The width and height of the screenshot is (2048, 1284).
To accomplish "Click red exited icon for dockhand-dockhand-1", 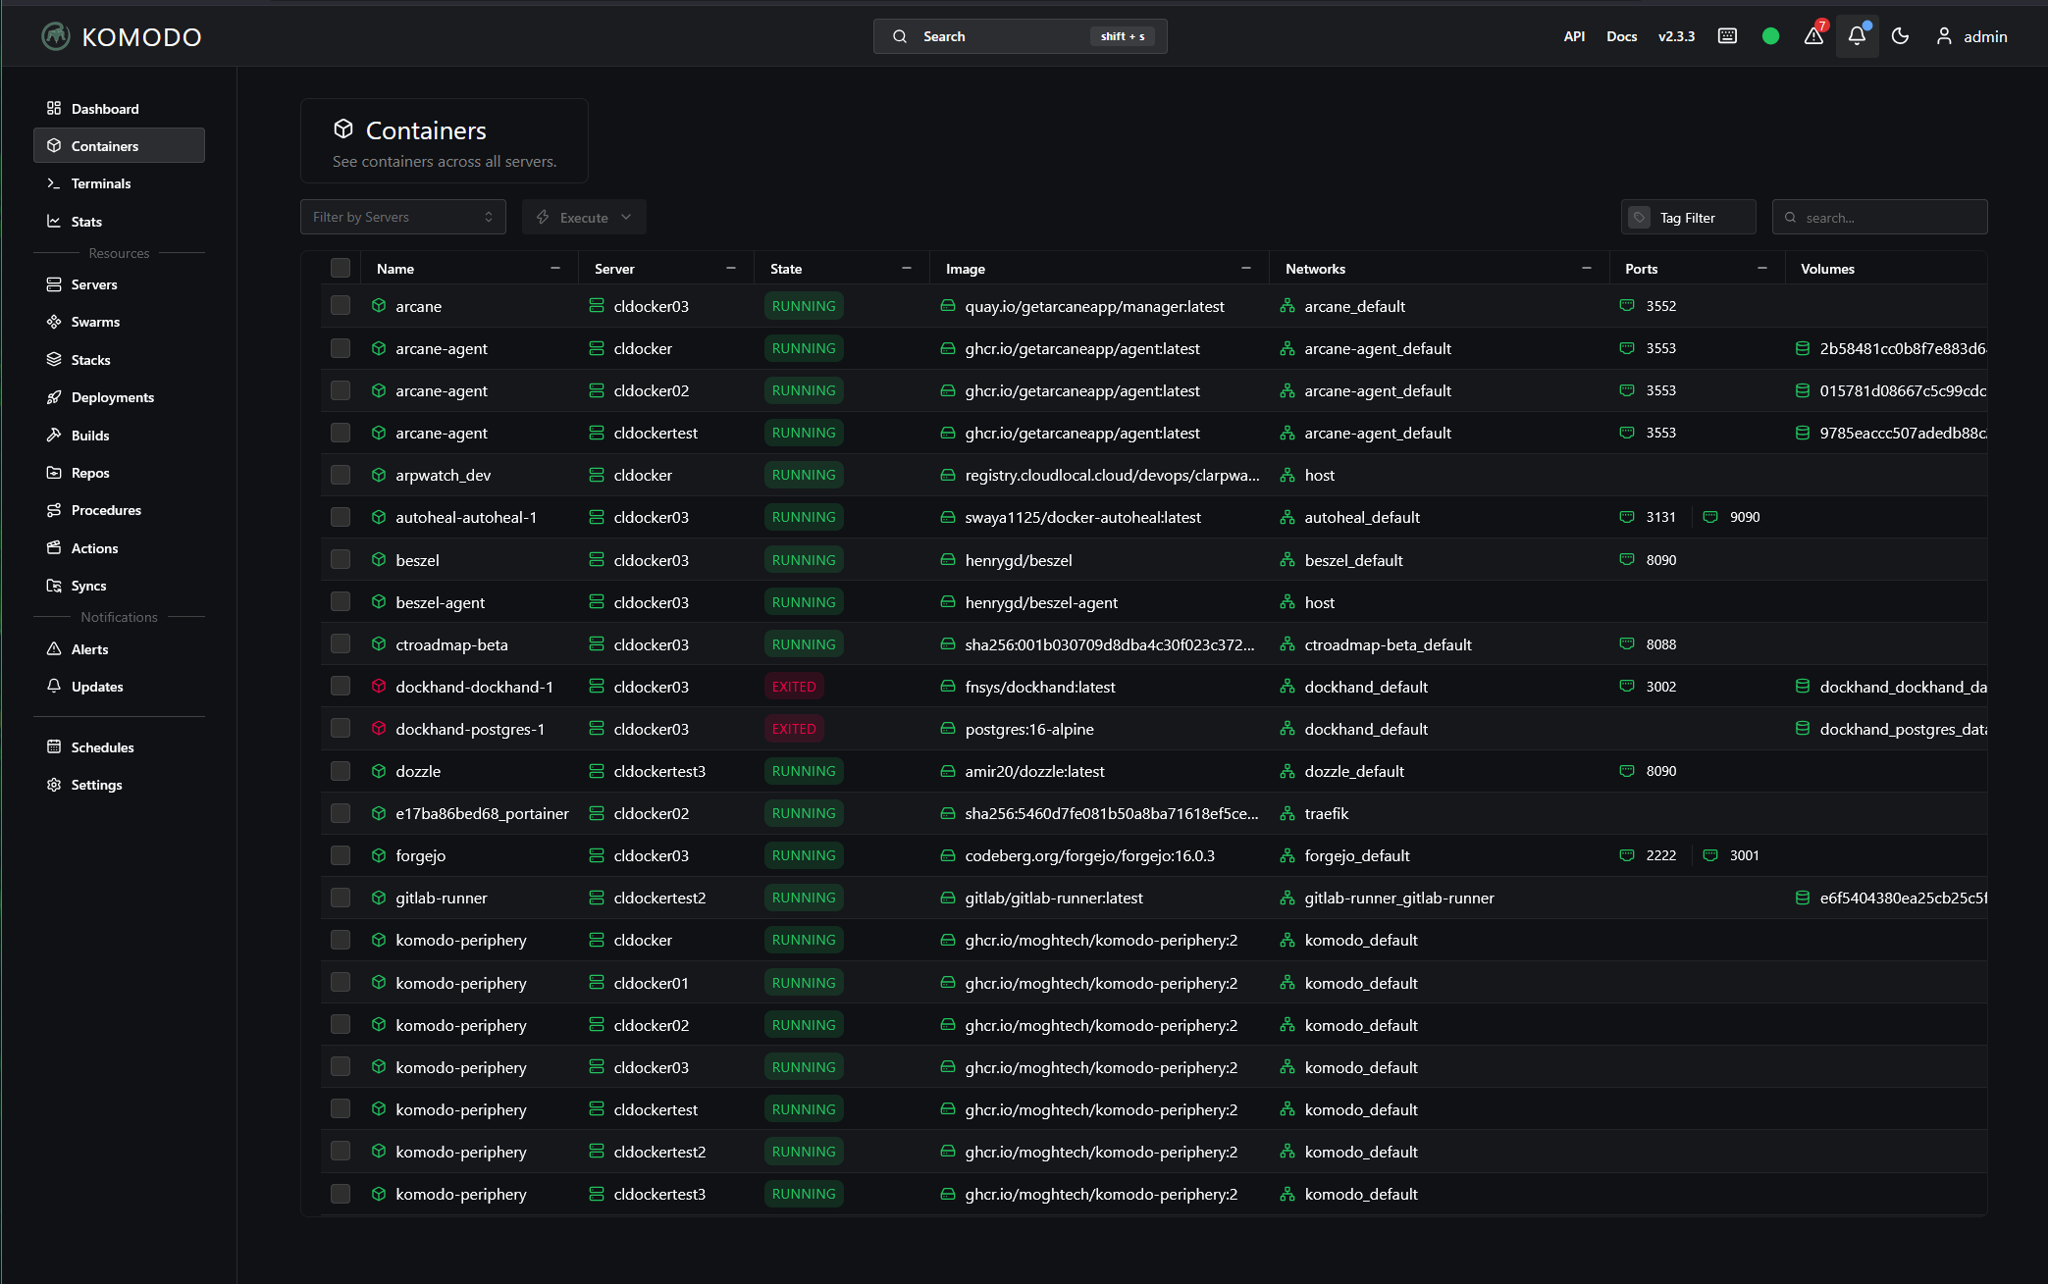I will tap(379, 687).
